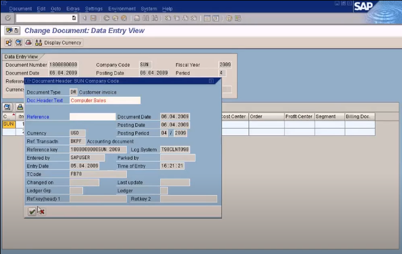This screenshot has height=254, width=402.
Task: Click the Fiscal Year 2009 field
Action: click(x=225, y=65)
